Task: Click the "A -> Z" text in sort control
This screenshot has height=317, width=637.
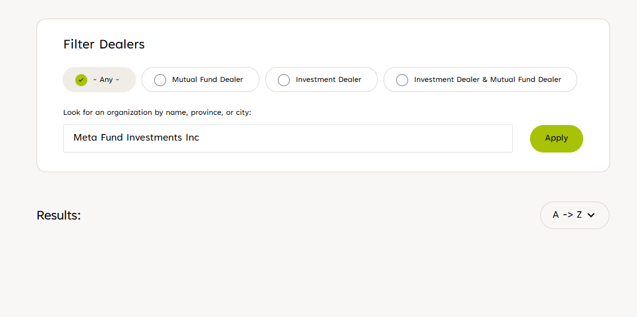Action: pos(567,215)
